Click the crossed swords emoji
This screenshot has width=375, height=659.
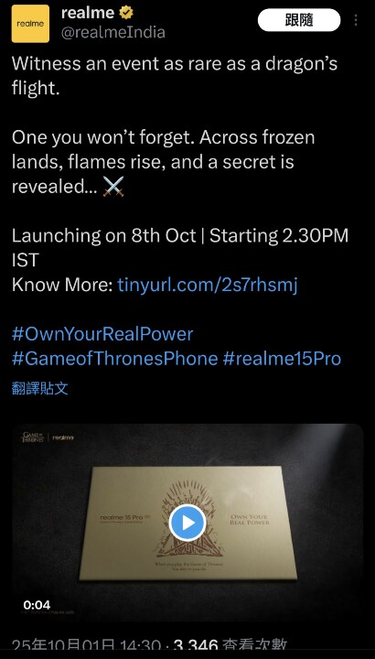coord(113,186)
